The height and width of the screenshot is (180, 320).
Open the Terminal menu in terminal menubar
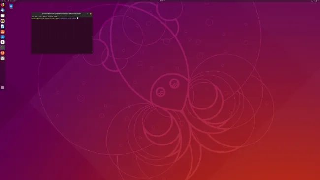50,16
